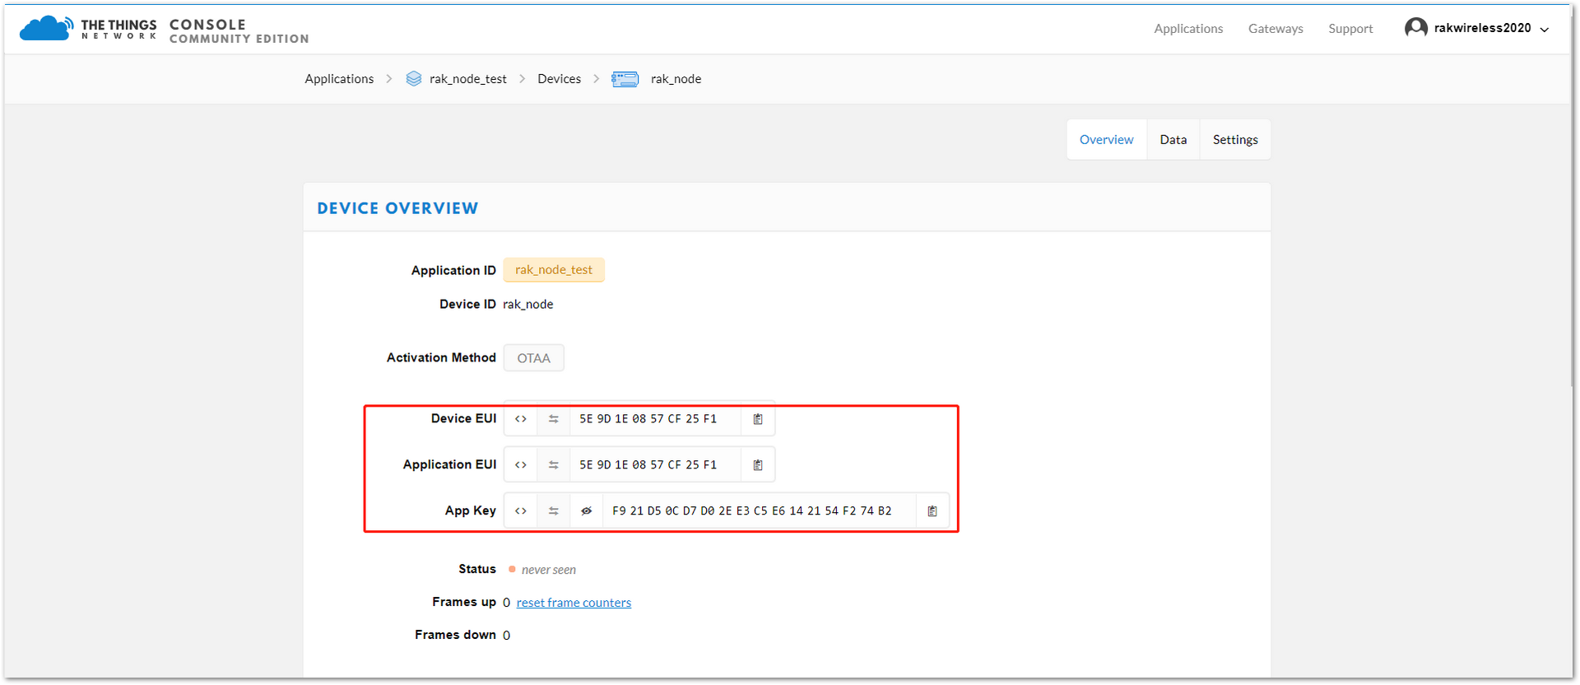Click the never seen status text
Viewport: 1580px width, 685px height.
point(549,570)
